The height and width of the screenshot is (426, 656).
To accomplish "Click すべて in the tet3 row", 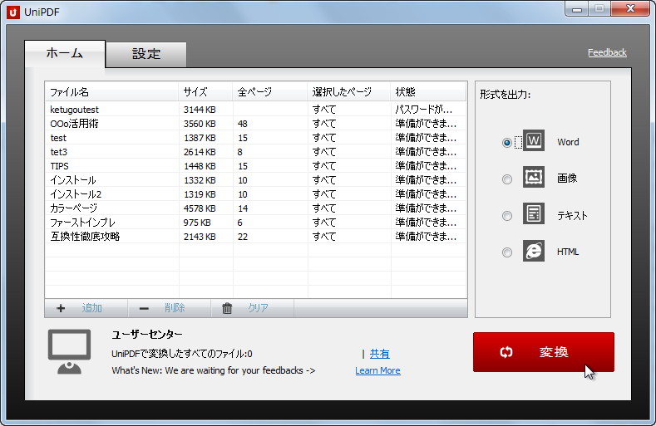I will (324, 152).
